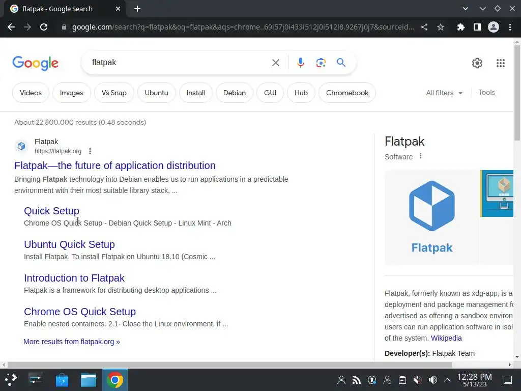This screenshot has width=521, height=391.
Task: Click the URL address bar
Action: click(243, 27)
